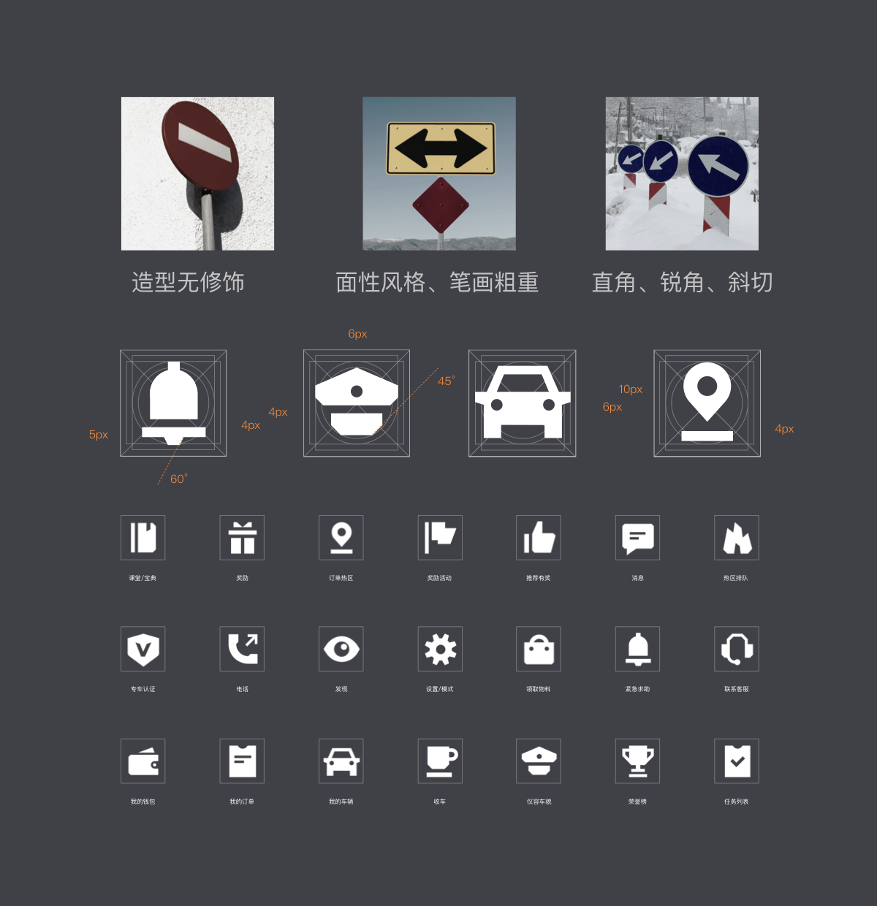Select the small 我的车辆 car icon
Screen dimensions: 877x906
341,761
